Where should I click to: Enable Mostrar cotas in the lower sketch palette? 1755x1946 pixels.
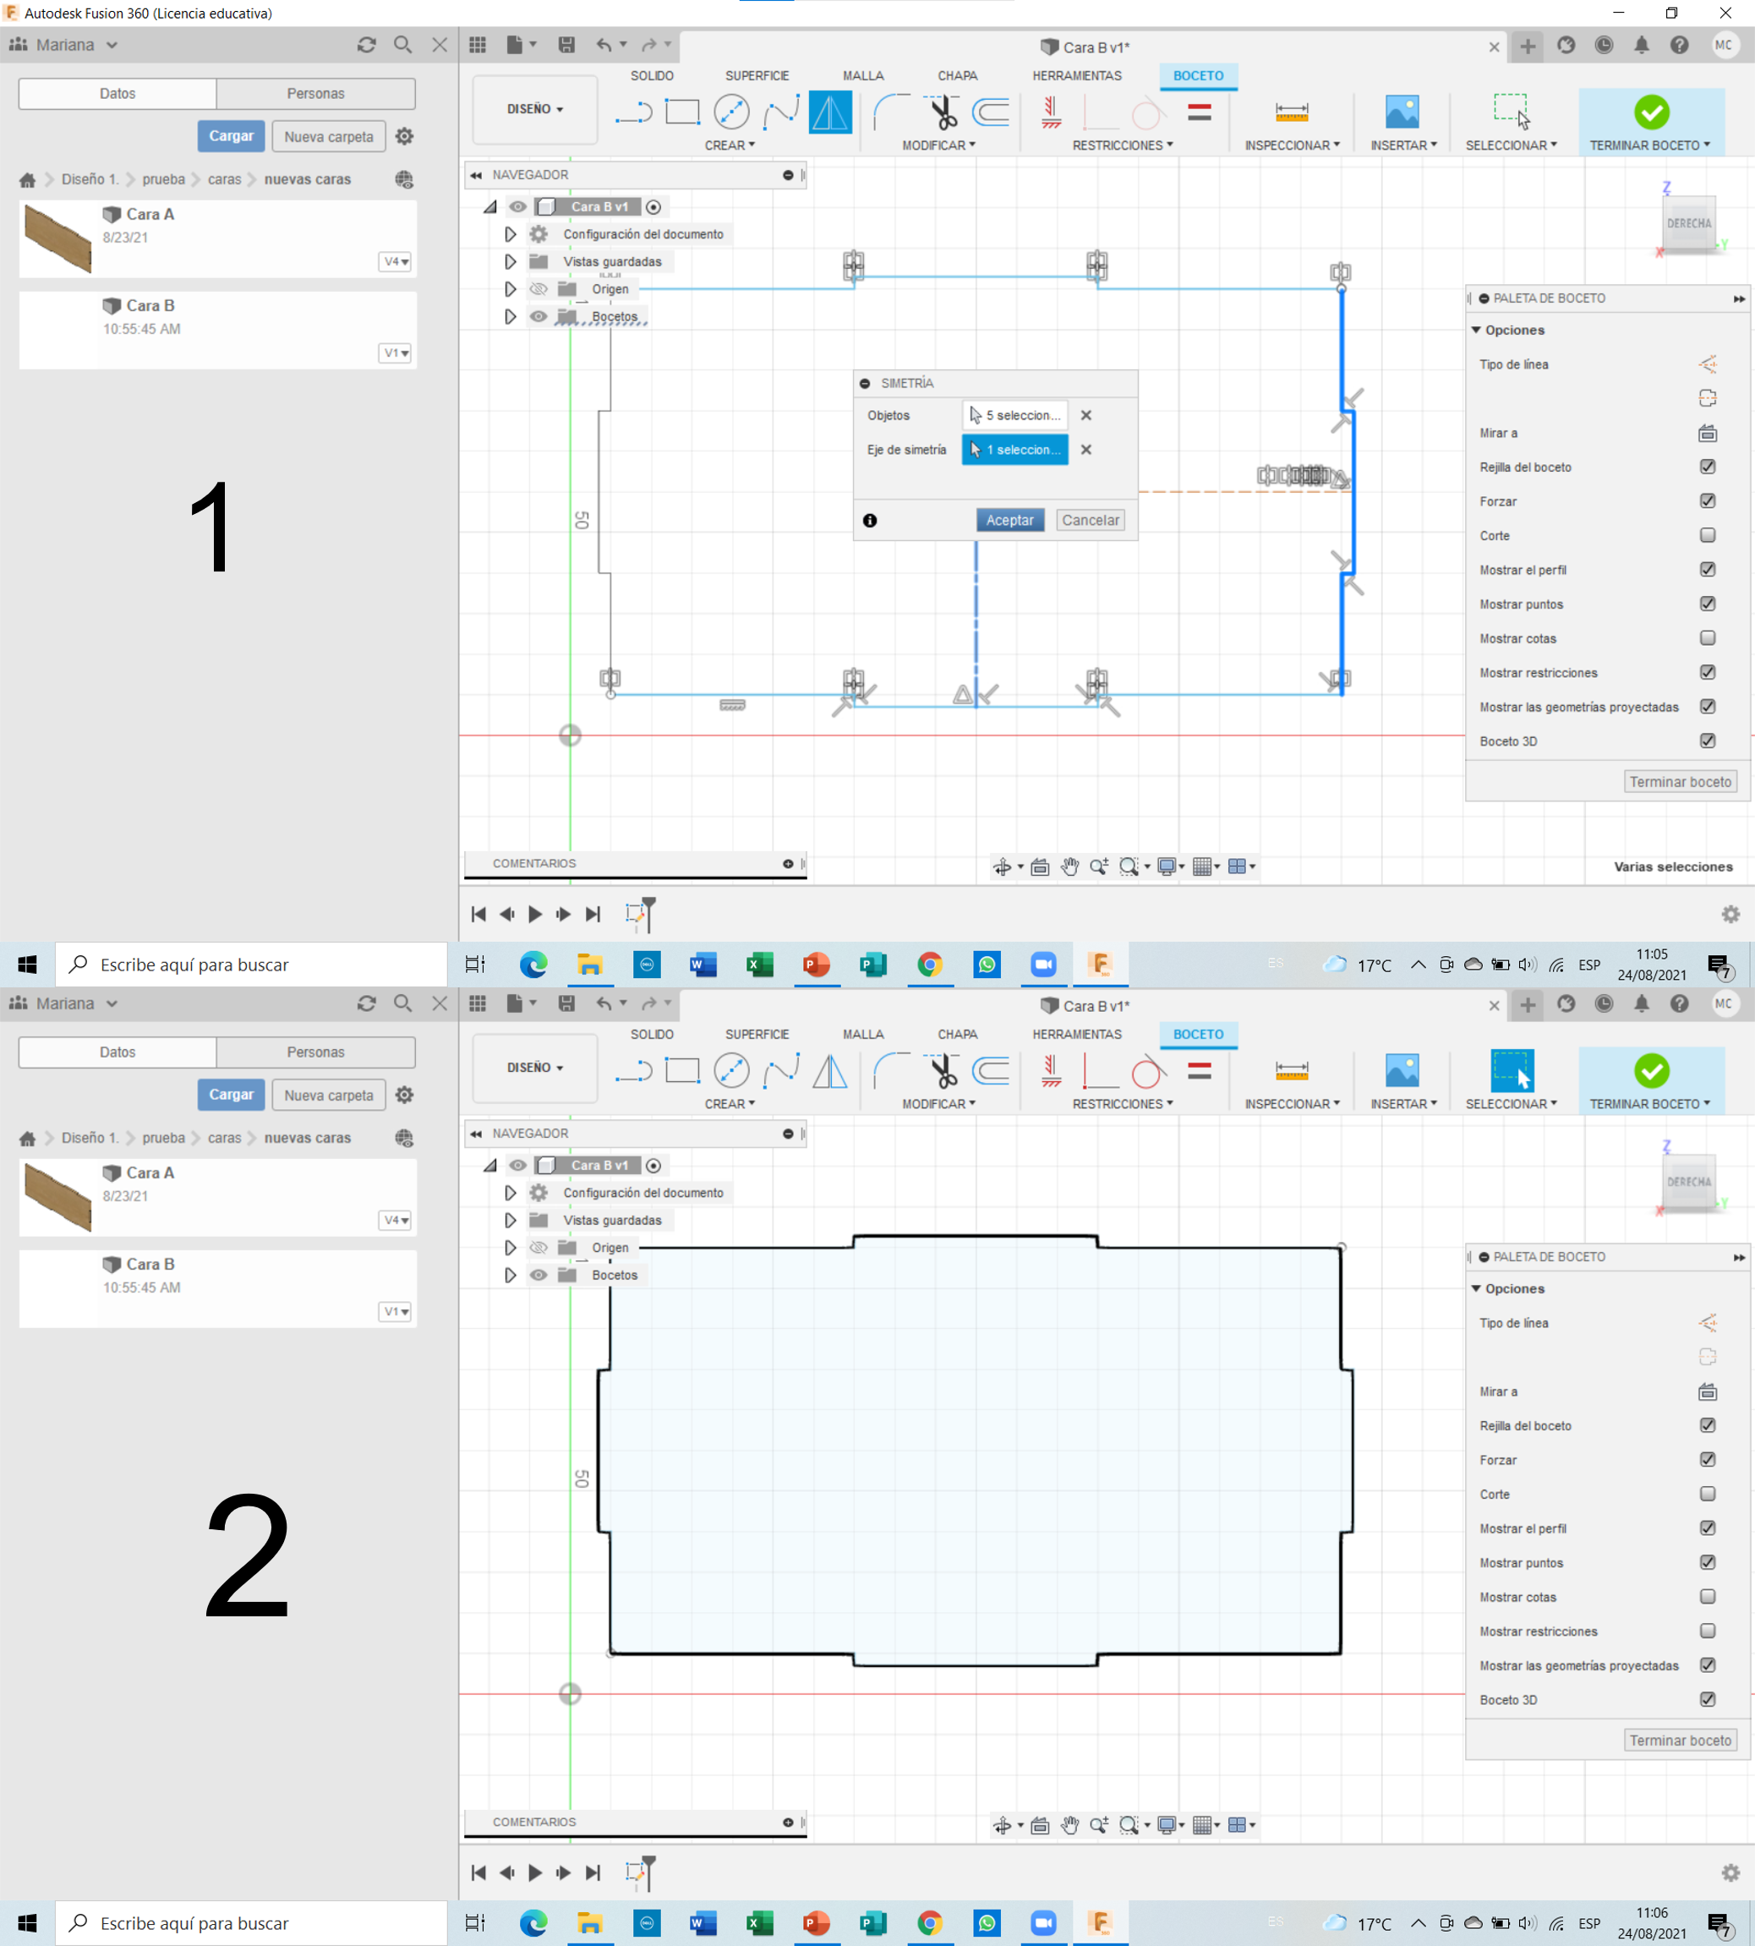pos(1707,1597)
